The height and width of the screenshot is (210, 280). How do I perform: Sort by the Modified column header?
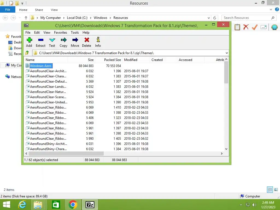136,60
